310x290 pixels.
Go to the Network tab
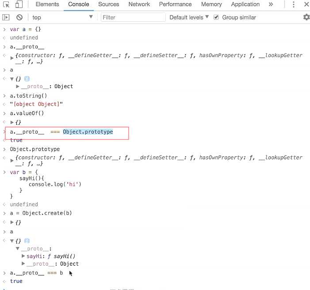click(x=139, y=4)
